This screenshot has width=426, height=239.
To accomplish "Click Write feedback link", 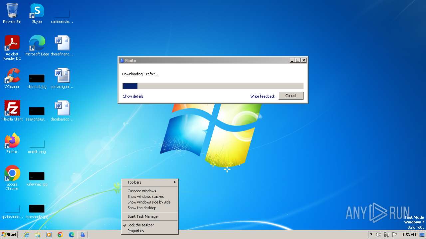I will click(263, 96).
